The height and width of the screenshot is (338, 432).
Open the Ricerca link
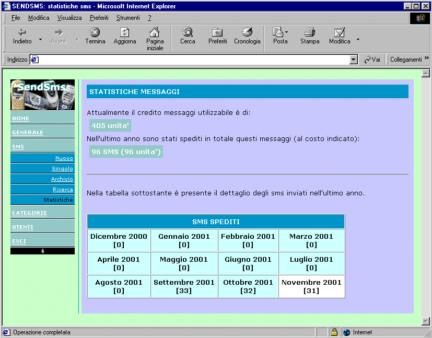click(x=63, y=190)
